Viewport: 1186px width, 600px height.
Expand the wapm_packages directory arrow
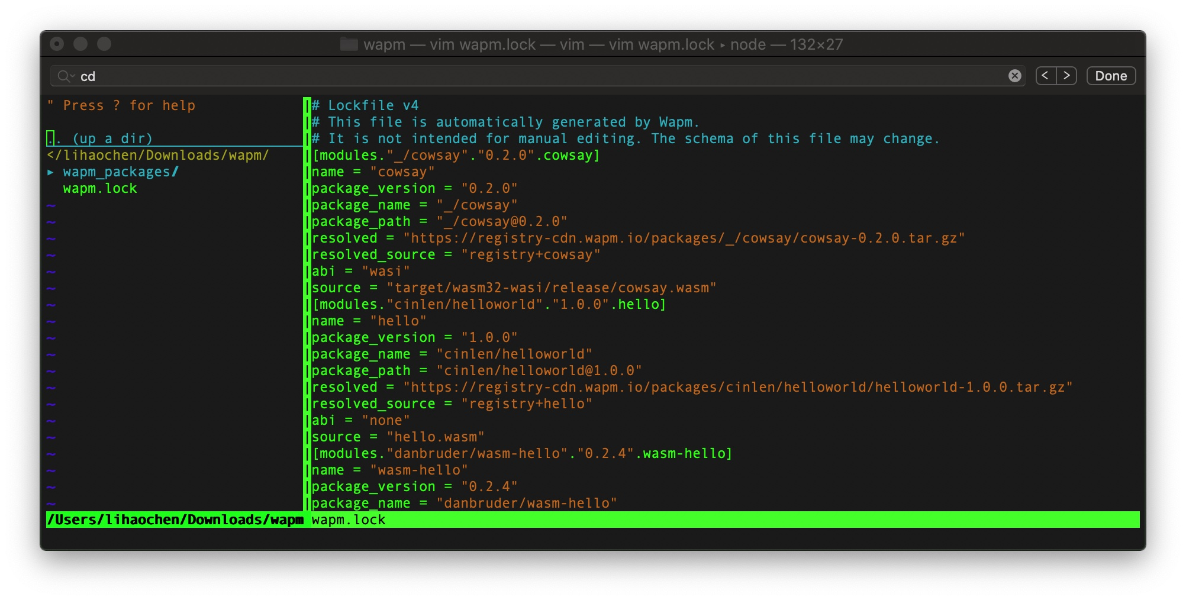pyautogui.click(x=50, y=172)
